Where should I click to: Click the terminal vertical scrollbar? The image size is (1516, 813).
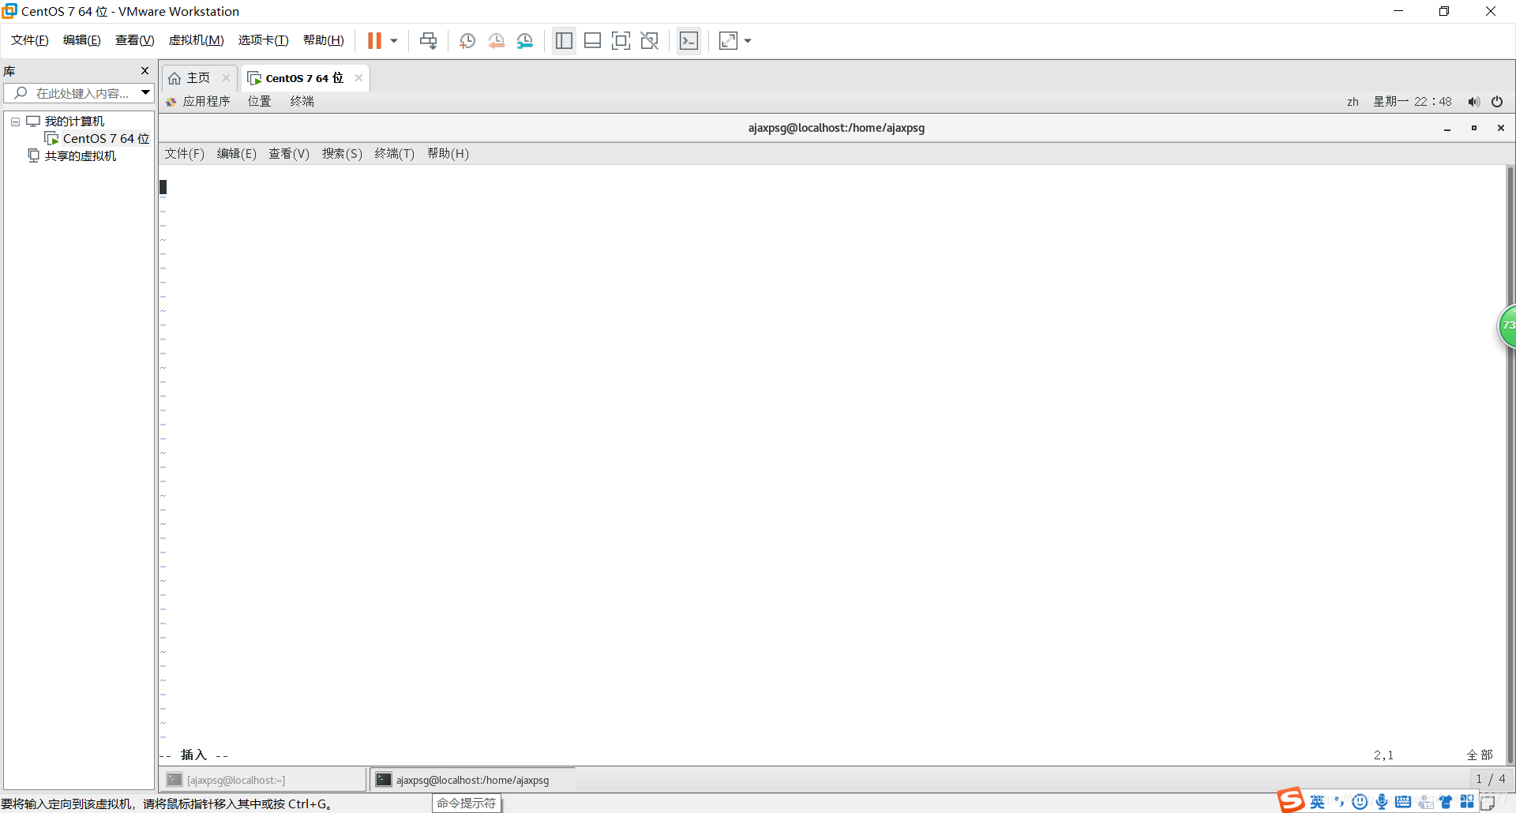tap(1510, 464)
